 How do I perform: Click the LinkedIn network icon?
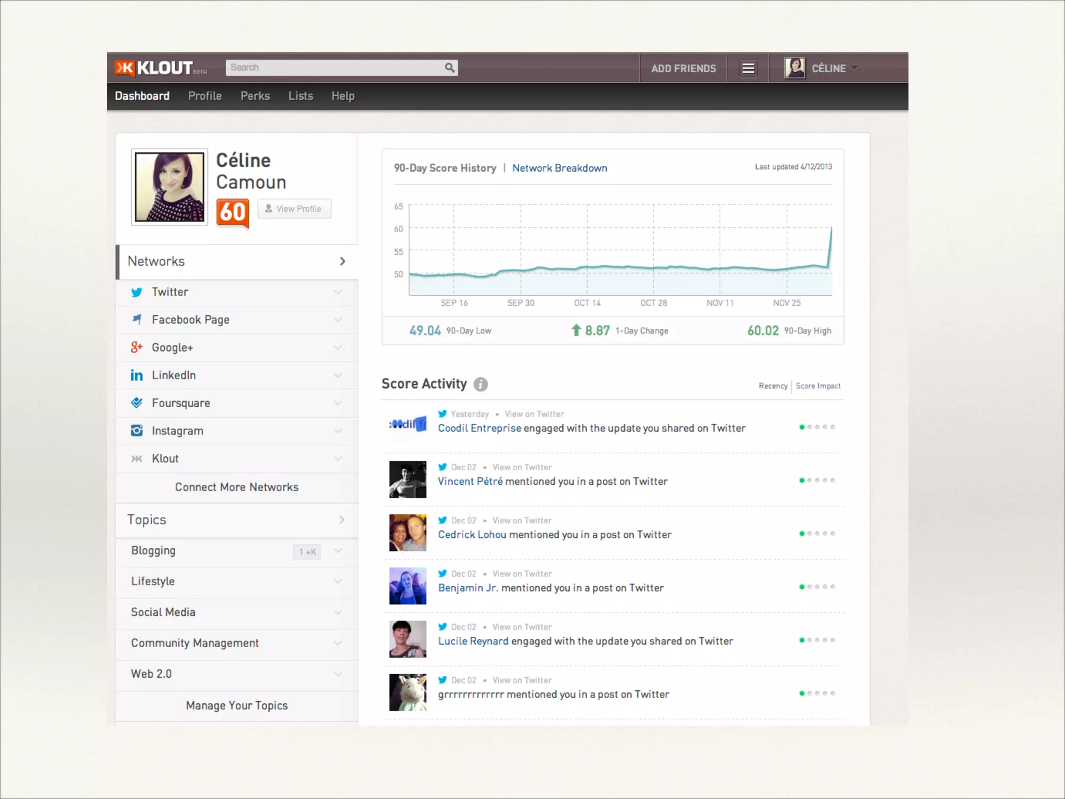(137, 376)
